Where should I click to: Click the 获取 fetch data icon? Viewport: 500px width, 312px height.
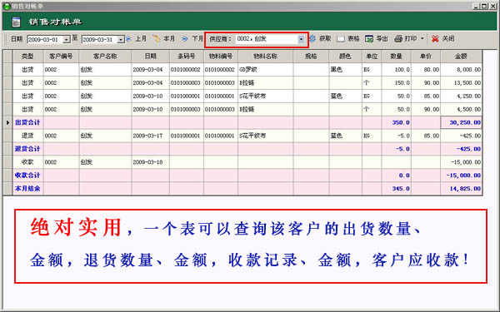click(312, 39)
